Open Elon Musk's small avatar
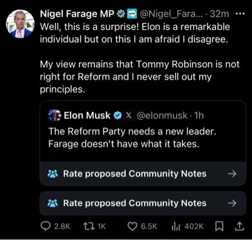Image resolution: width=252 pixels, height=240 pixels. (x=54, y=116)
